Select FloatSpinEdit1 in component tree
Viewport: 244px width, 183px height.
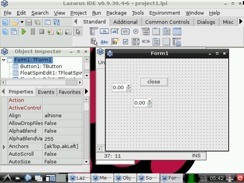pos(51,73)
